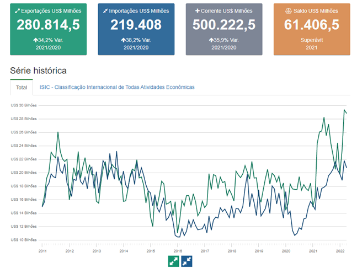The height and width of the screenshot is (268, 357).
Task: Click the Superávit label on orange card
Action: [x=312, y=40]
